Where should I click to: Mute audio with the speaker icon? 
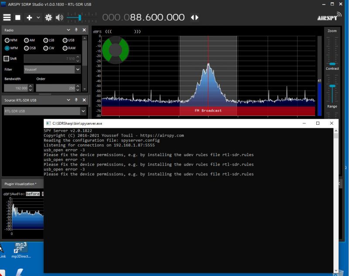click(59, 17)
